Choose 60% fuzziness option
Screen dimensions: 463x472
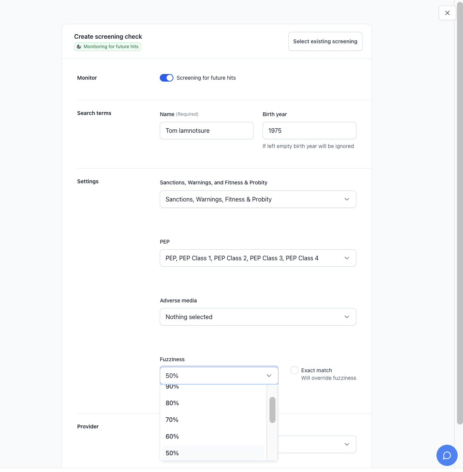pos(213,436)
